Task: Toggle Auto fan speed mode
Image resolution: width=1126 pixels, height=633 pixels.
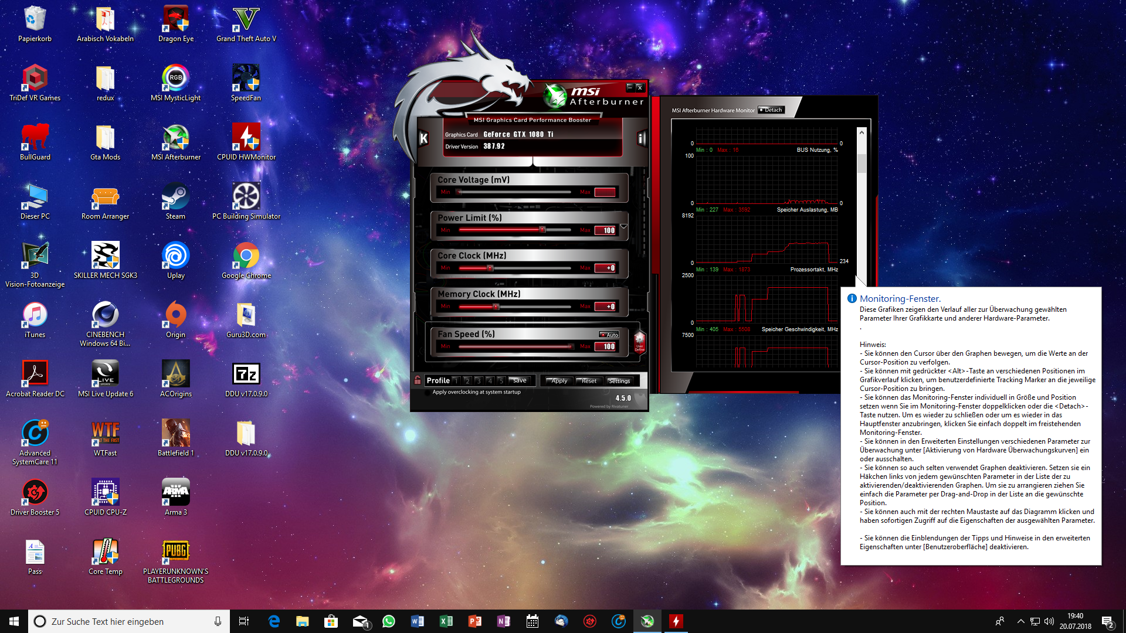Action: (609, 335)
